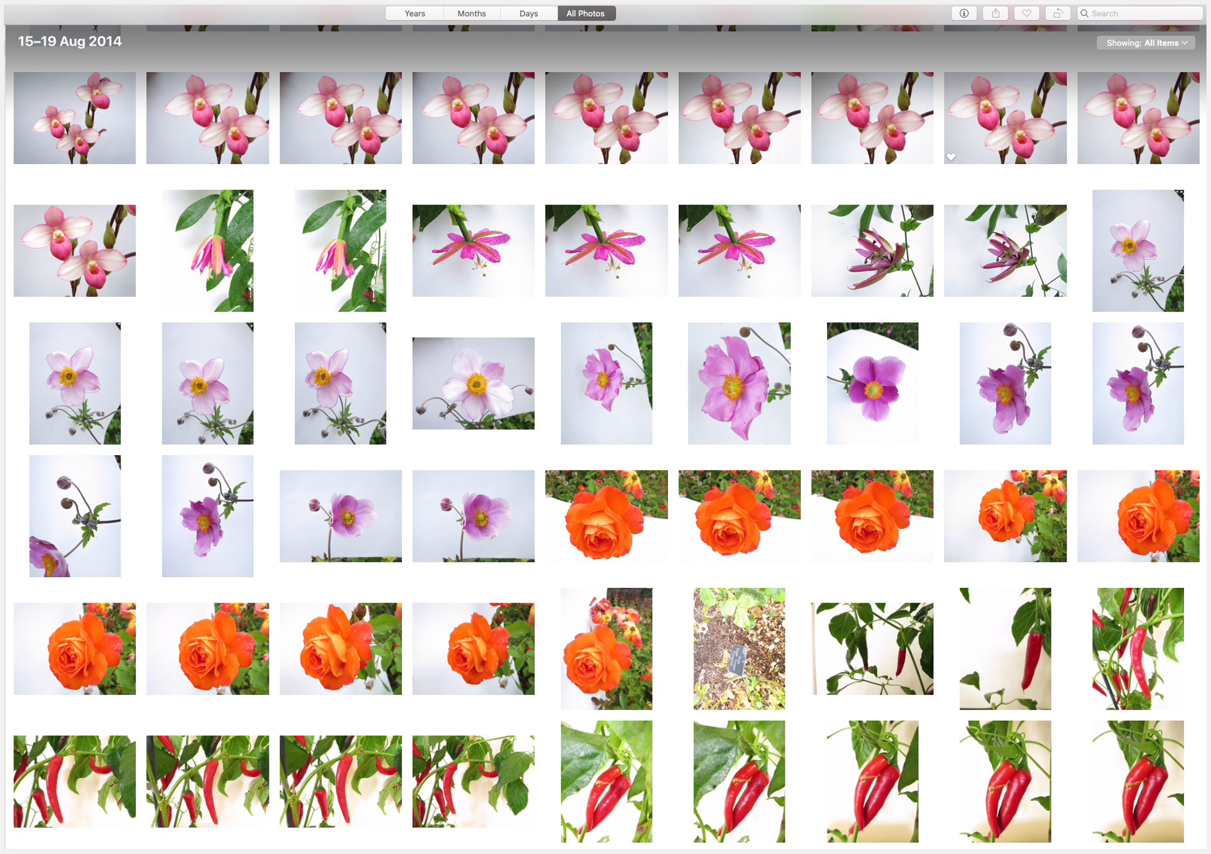Open the Showing: All Items dropdown
The height and width of the screenshot is (854, 1211).
pos(1146,43)
